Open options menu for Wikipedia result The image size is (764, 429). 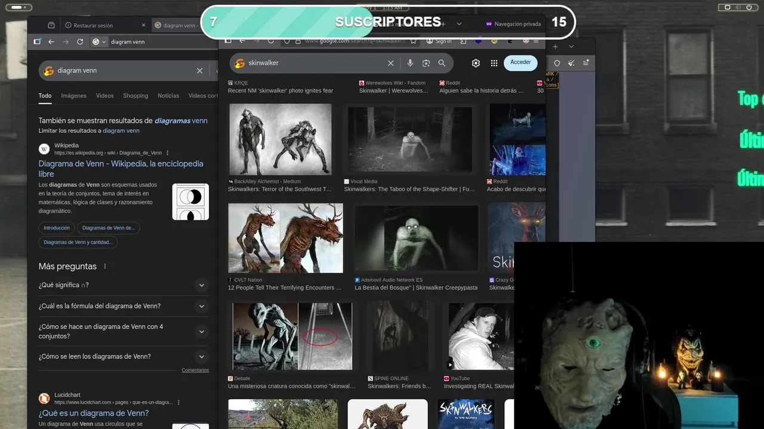[167, 153]
